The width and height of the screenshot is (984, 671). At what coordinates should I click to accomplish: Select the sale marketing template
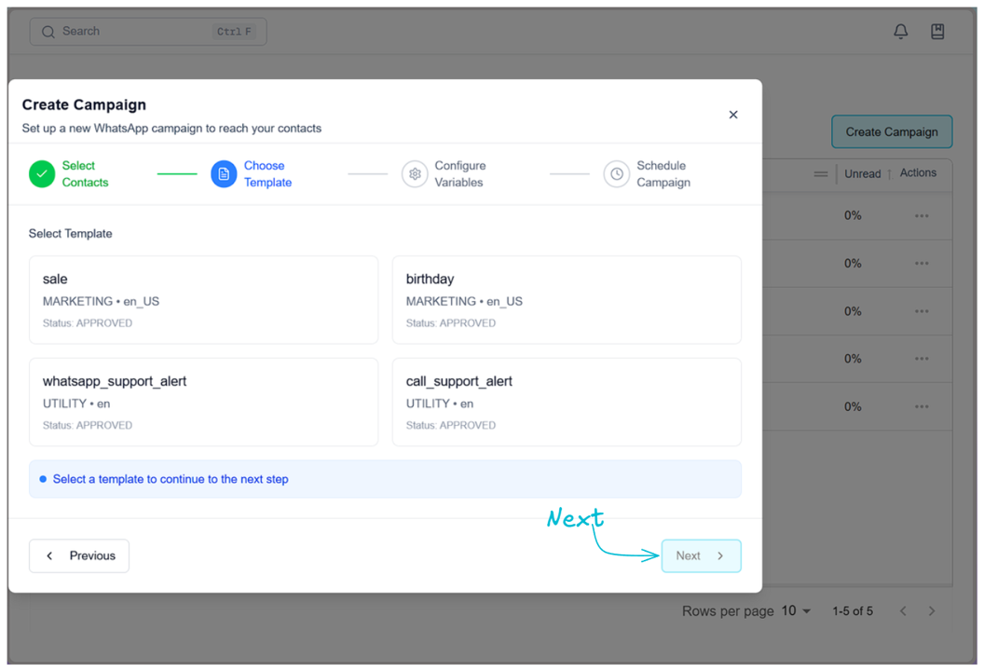pos(203,300)
